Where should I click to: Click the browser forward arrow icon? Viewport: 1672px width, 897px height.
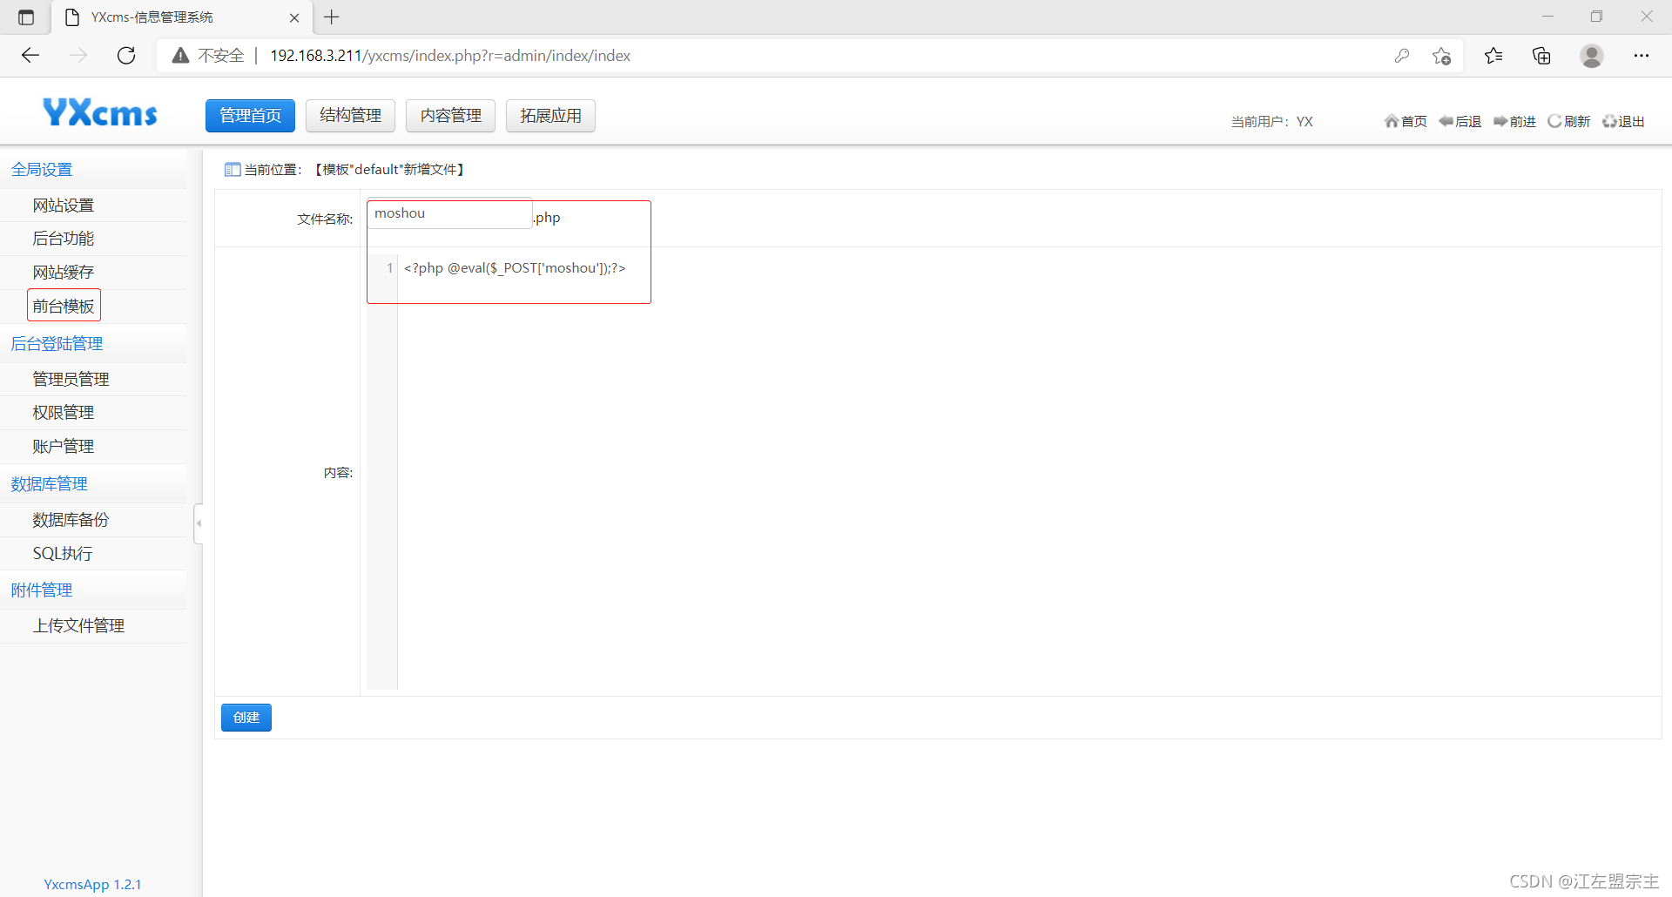coord(78,56)
